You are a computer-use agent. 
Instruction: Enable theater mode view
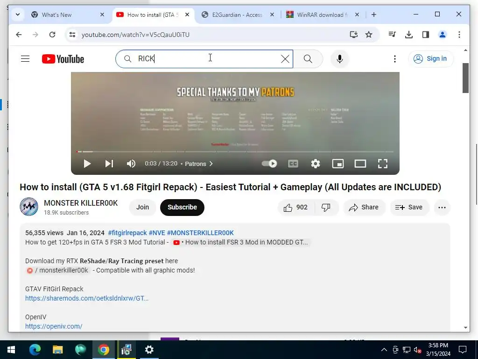360,164
